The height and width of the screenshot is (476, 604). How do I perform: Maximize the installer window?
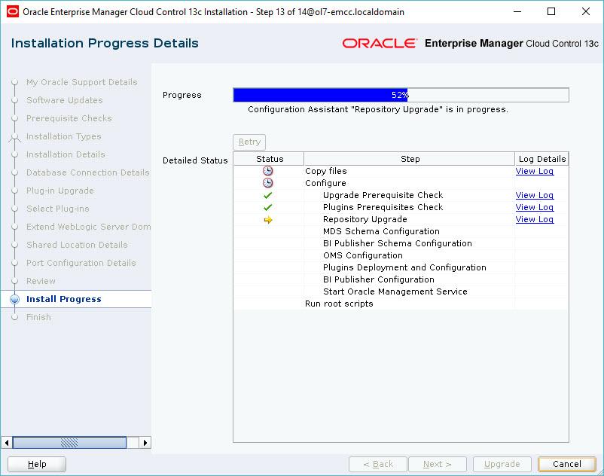coord(551,11)
